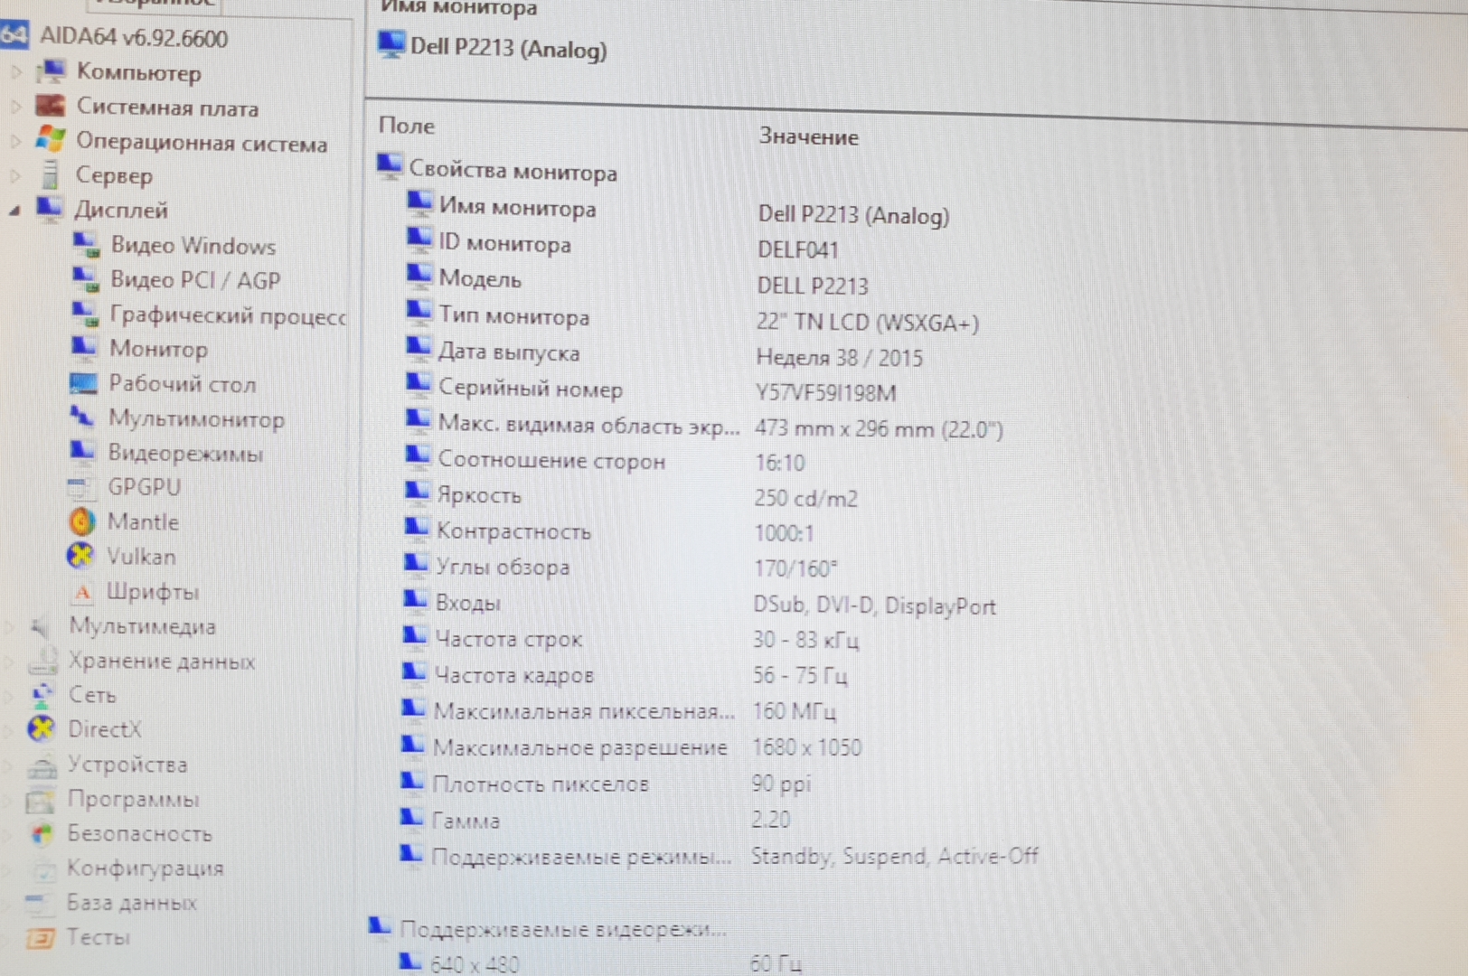
Task: Select the Монитор tree item label
Action: click(x=158, y=348)
